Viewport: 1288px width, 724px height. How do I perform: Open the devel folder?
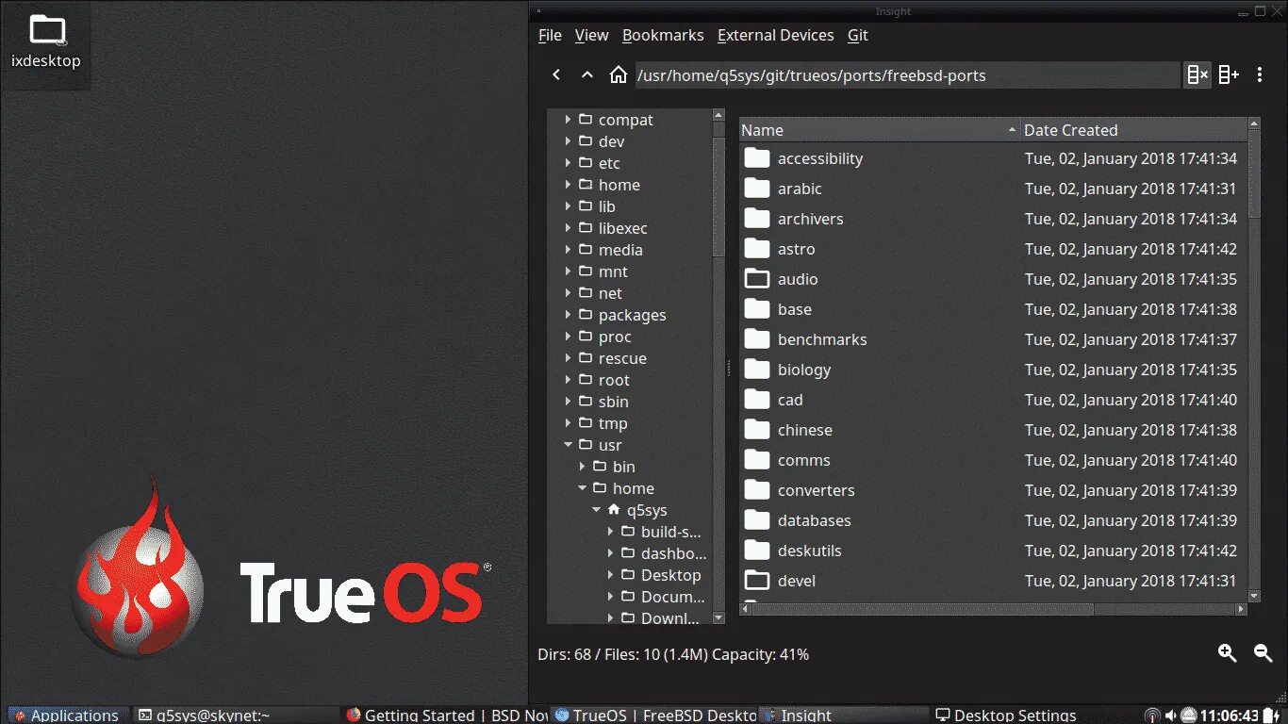point(797,581)
